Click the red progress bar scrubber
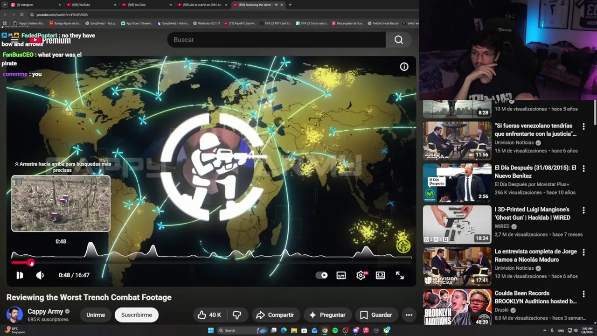The width and height of the screenshot is (597, 336). click(x=31, y=263)
